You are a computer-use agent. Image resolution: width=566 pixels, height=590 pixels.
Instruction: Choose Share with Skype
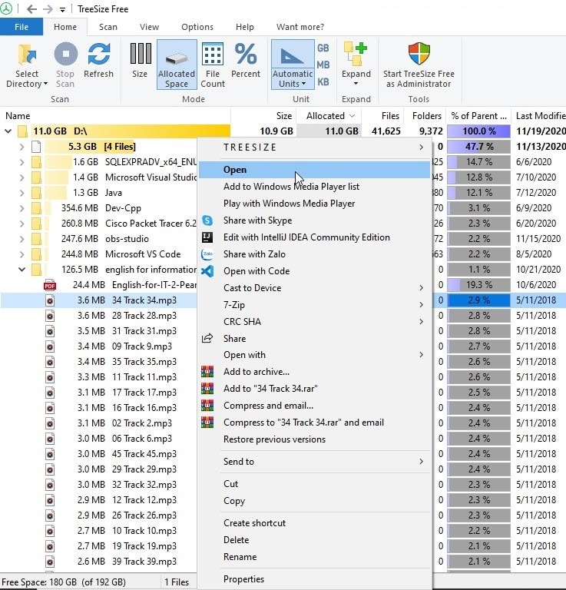(x=314, y=220)
